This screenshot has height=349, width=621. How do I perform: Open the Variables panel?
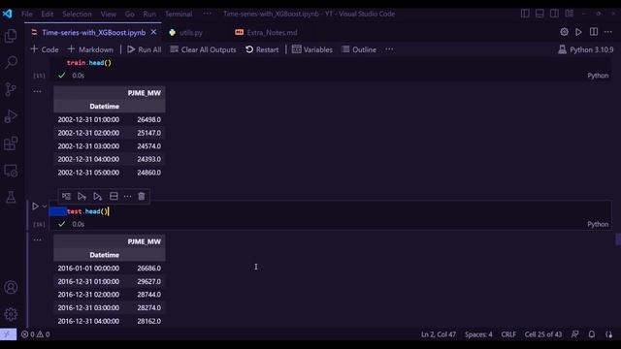(312, 49)
